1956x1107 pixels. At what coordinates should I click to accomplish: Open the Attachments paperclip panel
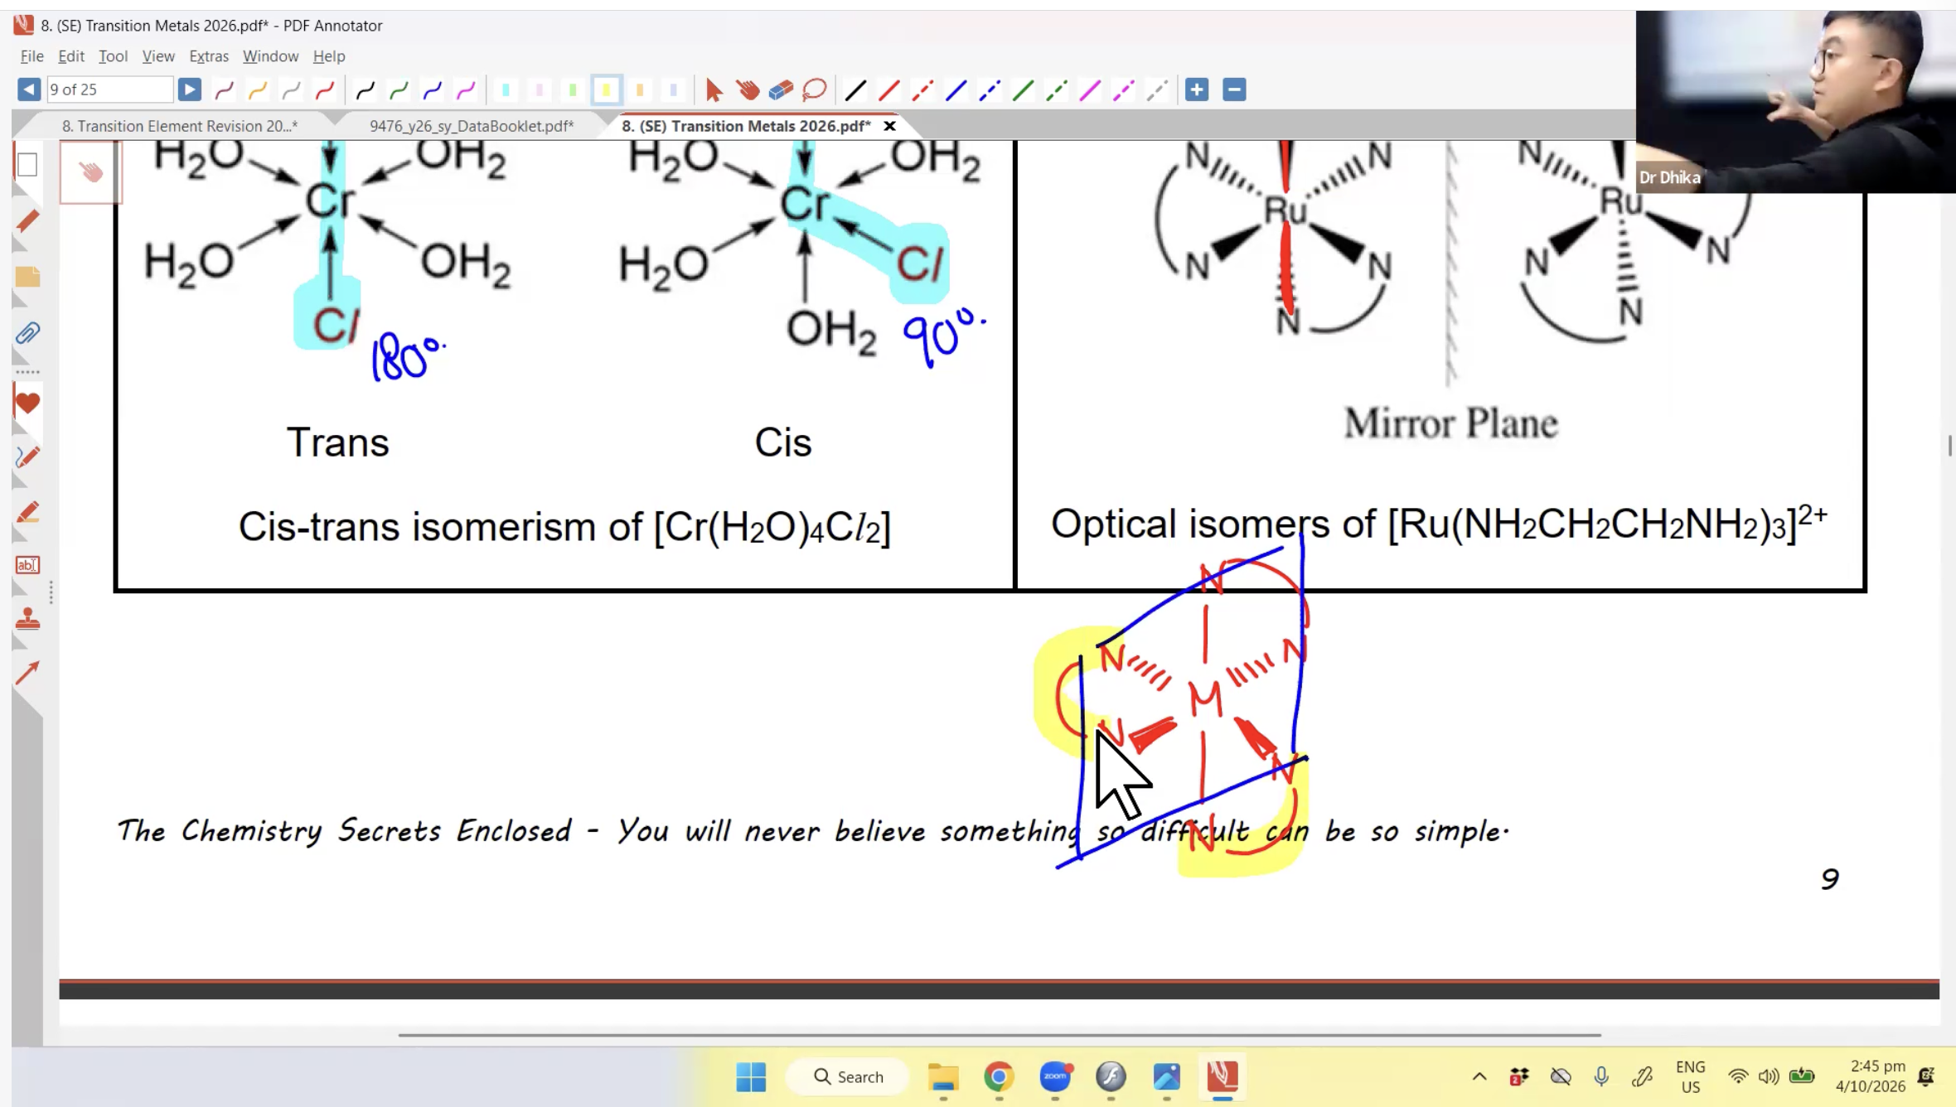[27, 333]
